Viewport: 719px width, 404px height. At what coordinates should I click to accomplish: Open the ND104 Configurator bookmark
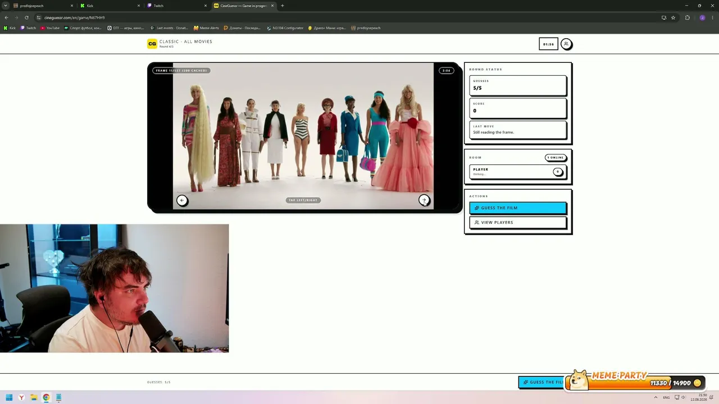click(285, 28)
